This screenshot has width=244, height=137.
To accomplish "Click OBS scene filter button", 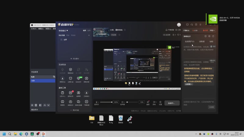I will point(40,105).
